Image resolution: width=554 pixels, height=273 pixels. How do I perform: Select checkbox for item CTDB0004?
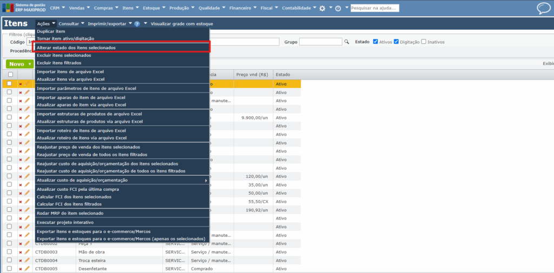pyautogui.click(x=10, y=260)
